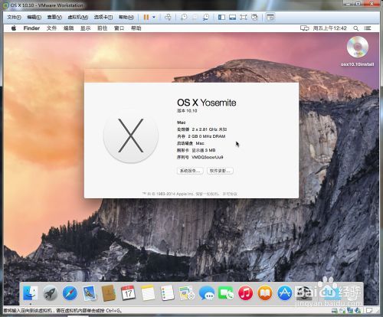This screenshot has width=383, height=317.
Task: Open the Mac 前往 (Go) menu
Action: (102, 28)
